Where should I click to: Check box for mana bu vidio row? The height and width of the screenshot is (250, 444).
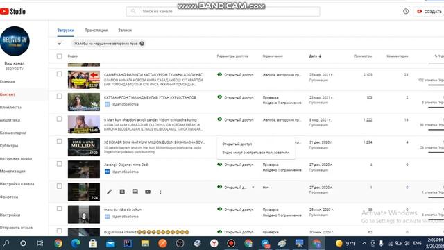coord(59,208)
